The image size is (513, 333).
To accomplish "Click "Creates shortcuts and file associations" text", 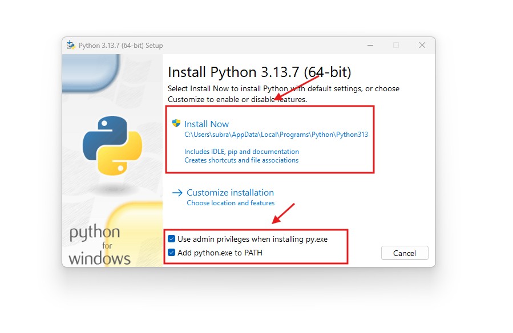I will coord(241,160).
